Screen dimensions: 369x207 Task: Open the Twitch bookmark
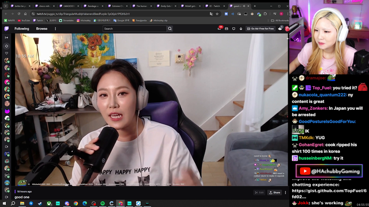coord(38,21)
